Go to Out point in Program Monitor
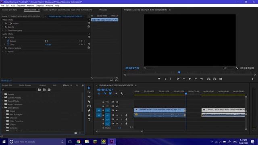The image size is (258, 145). pyautogui.click(x=202, y=79)
